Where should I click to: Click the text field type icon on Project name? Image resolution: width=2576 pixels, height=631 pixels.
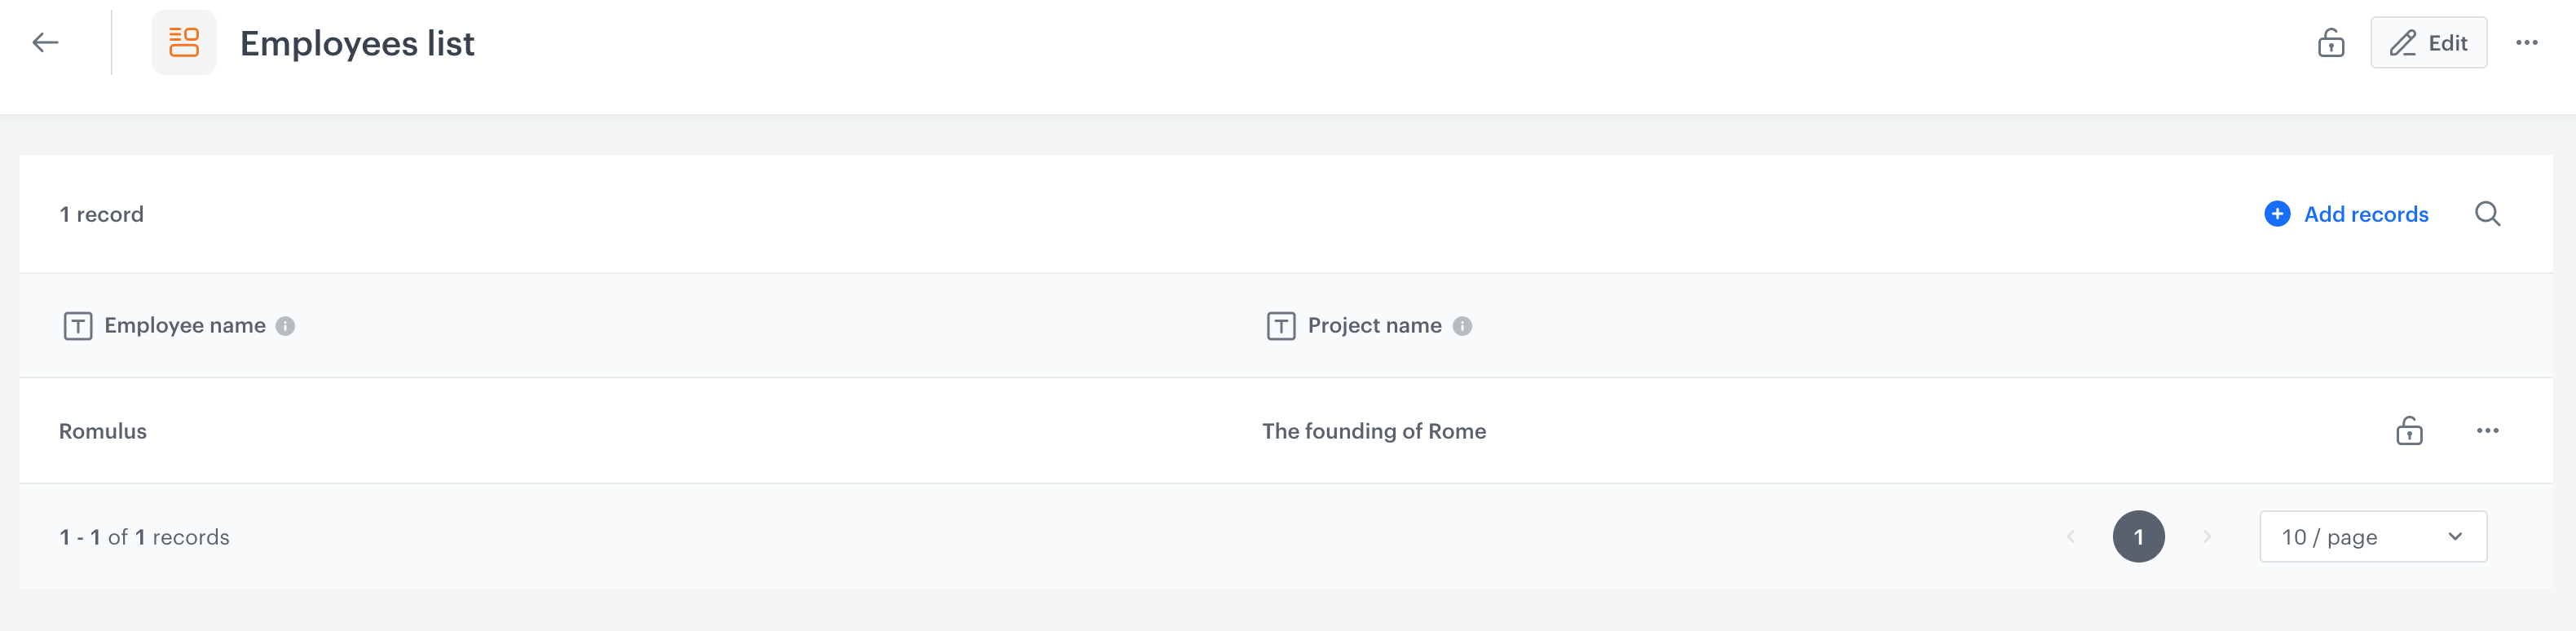pos(1280,325)
